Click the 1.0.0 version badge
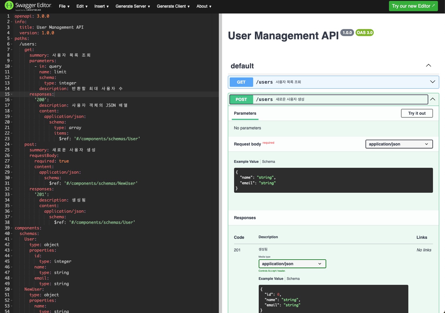Image resolution: width=445 pixels, height=313 pixels. click(x=347, y=33)
